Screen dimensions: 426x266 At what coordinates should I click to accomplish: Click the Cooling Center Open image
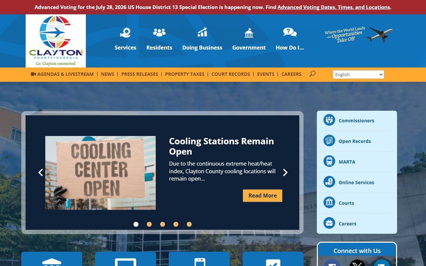[x=101, y=173]
